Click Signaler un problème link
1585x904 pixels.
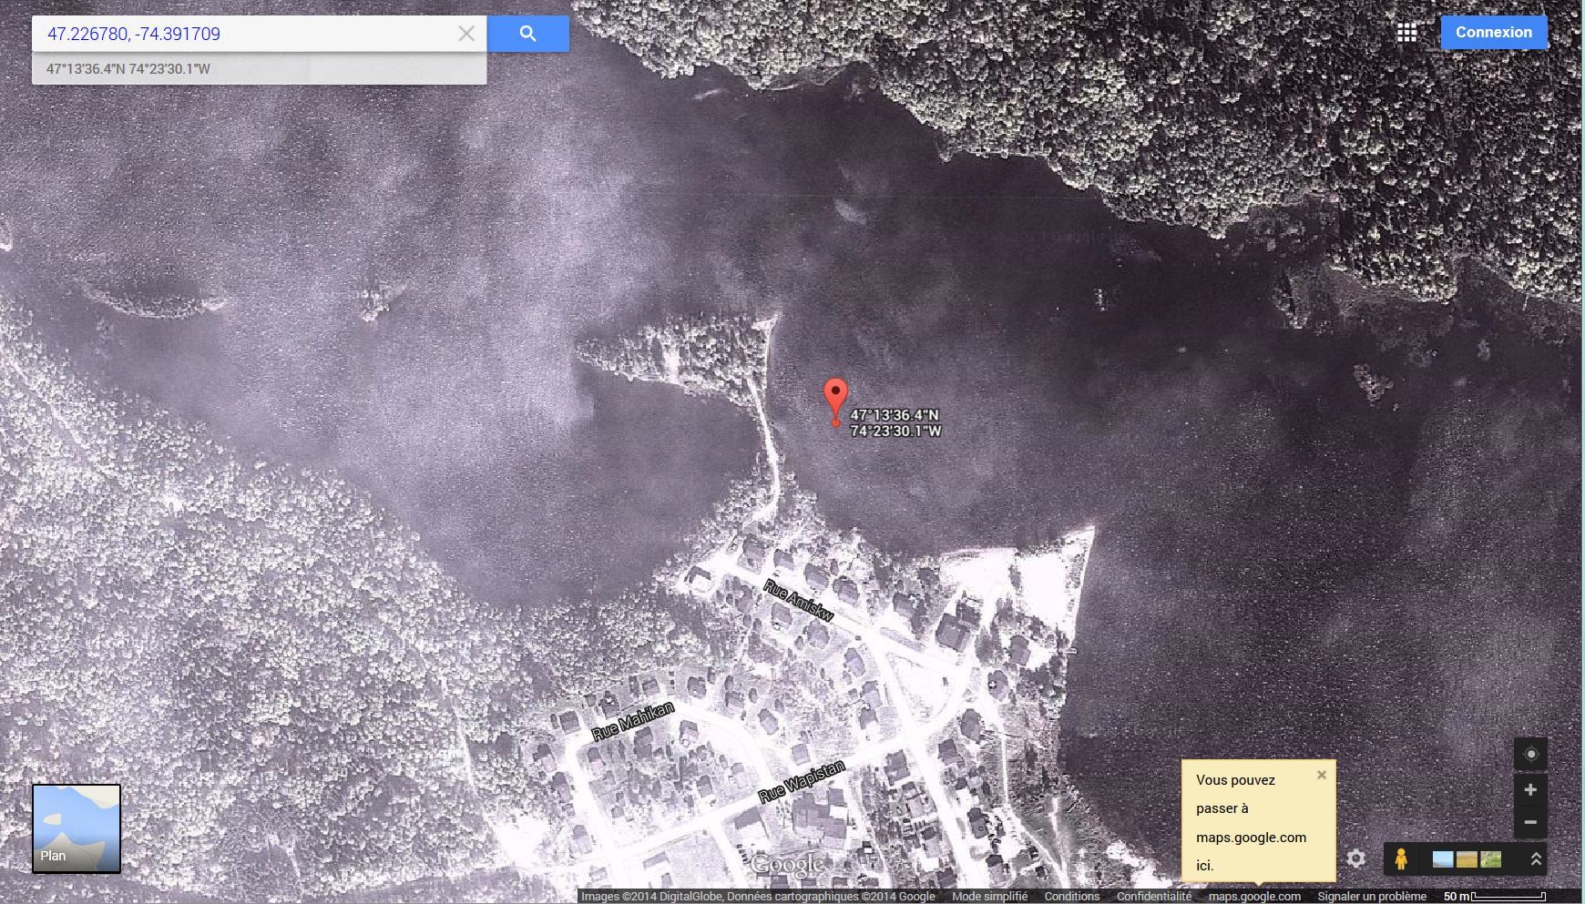pos(1371,897)
